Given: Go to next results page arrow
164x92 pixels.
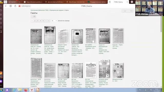Looking at the screenshot, I should [x=46, y=21].
